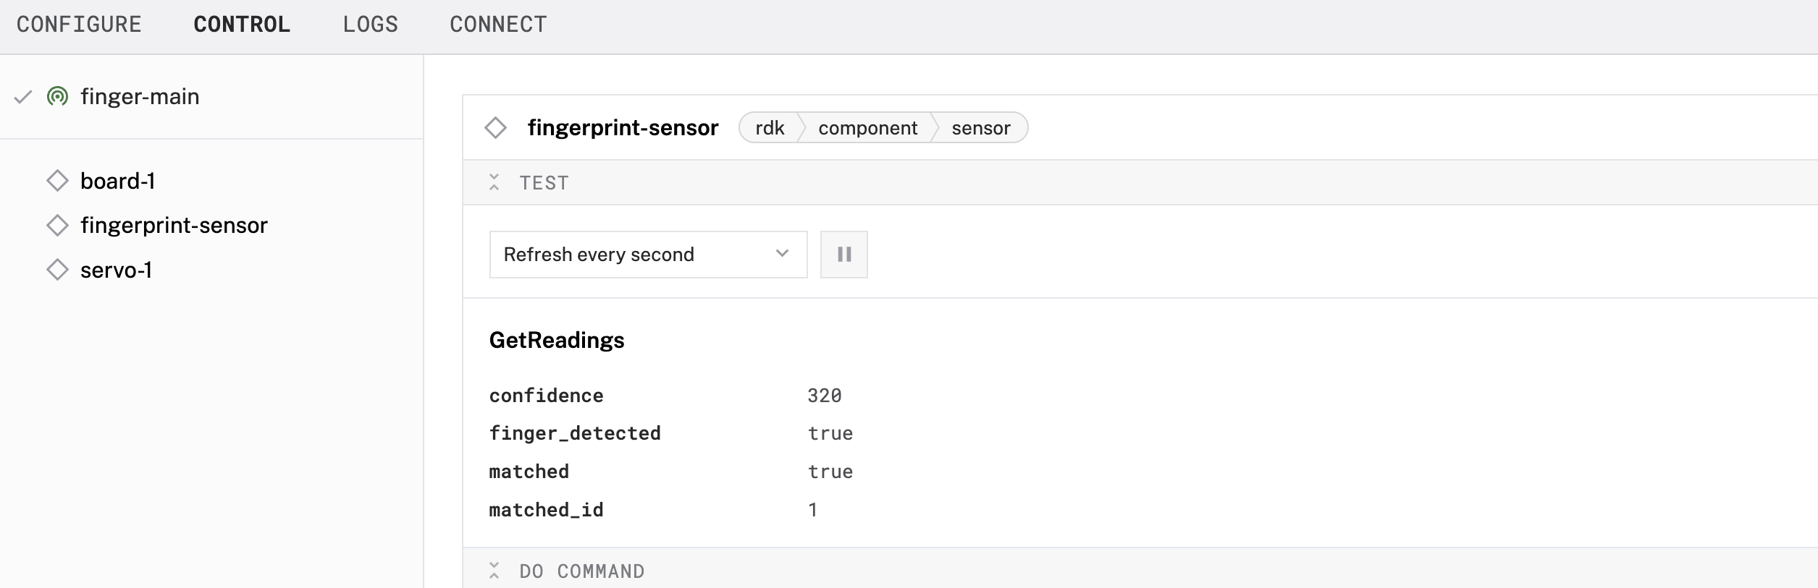Click the diamond icon beside fingerprint-sensor in sidebar
This screenshot has height=588, width=1818.
pos(57,225)
